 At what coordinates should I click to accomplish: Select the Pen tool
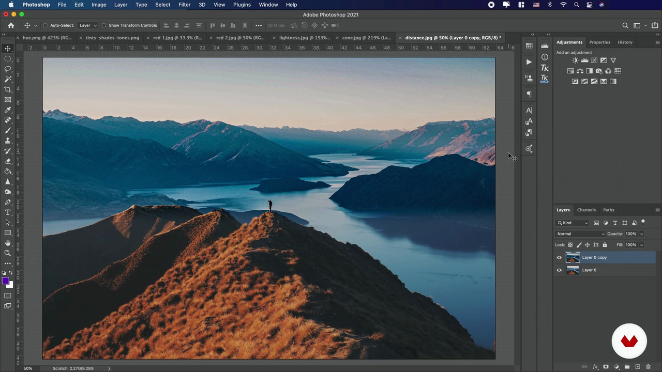(8, 202)
